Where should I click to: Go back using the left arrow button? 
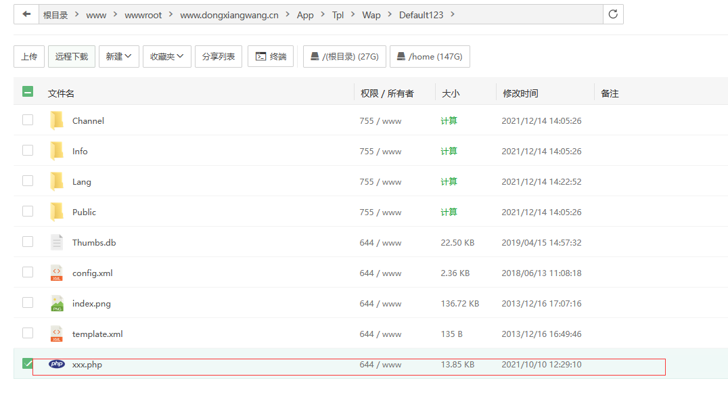26,14
